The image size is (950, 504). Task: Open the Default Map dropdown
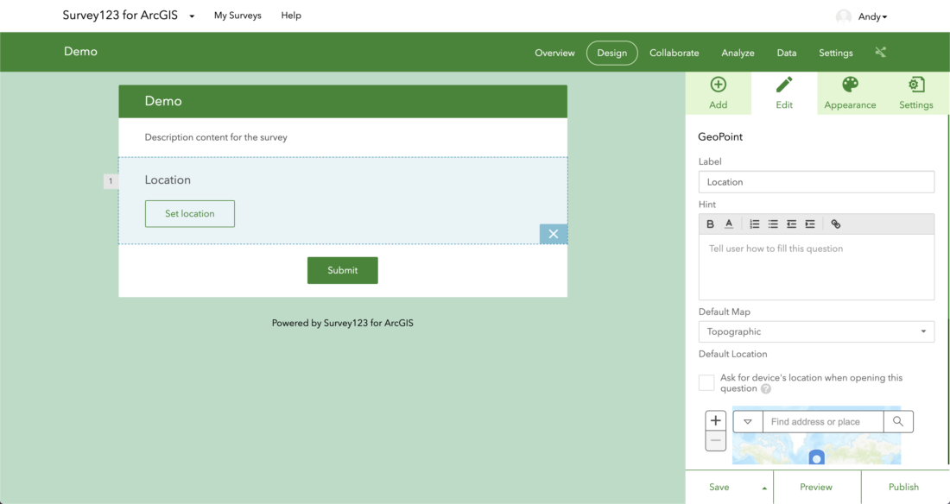click(816, 331)
